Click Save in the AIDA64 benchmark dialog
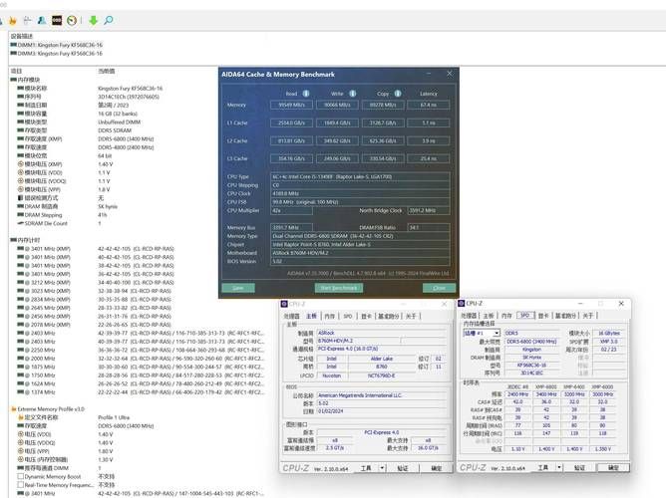Screen dimensions: 666x498 click(238, 288)
